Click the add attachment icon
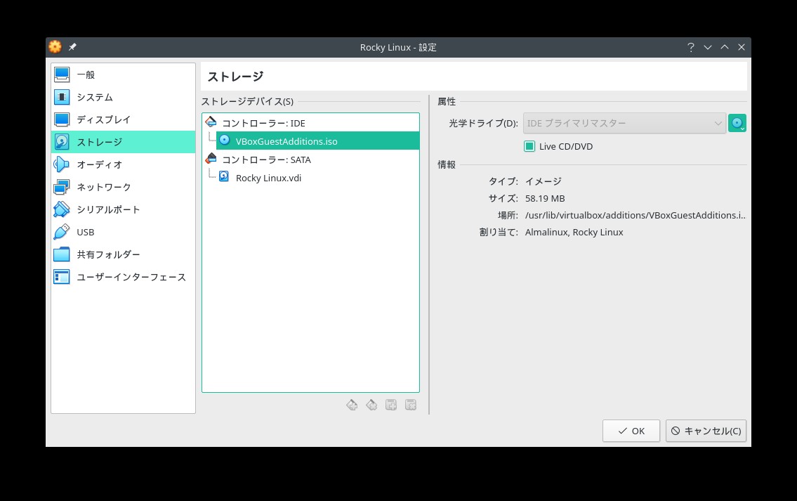Image resolution: width=797 pixels, height=501 pixels. [392, 405]
